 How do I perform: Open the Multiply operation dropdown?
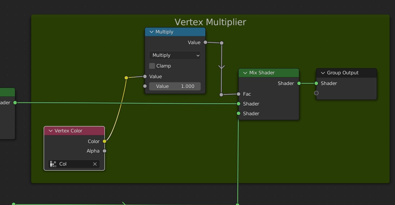(175, 55)
